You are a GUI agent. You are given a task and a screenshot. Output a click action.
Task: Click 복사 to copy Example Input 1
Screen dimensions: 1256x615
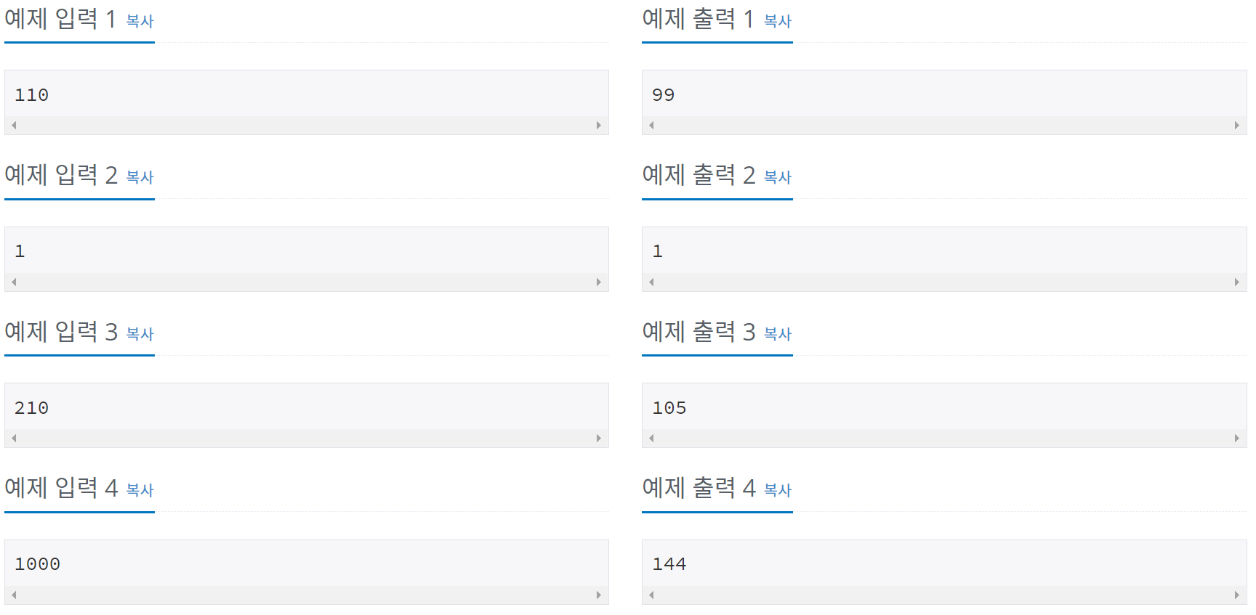click(x=141, y=21)
